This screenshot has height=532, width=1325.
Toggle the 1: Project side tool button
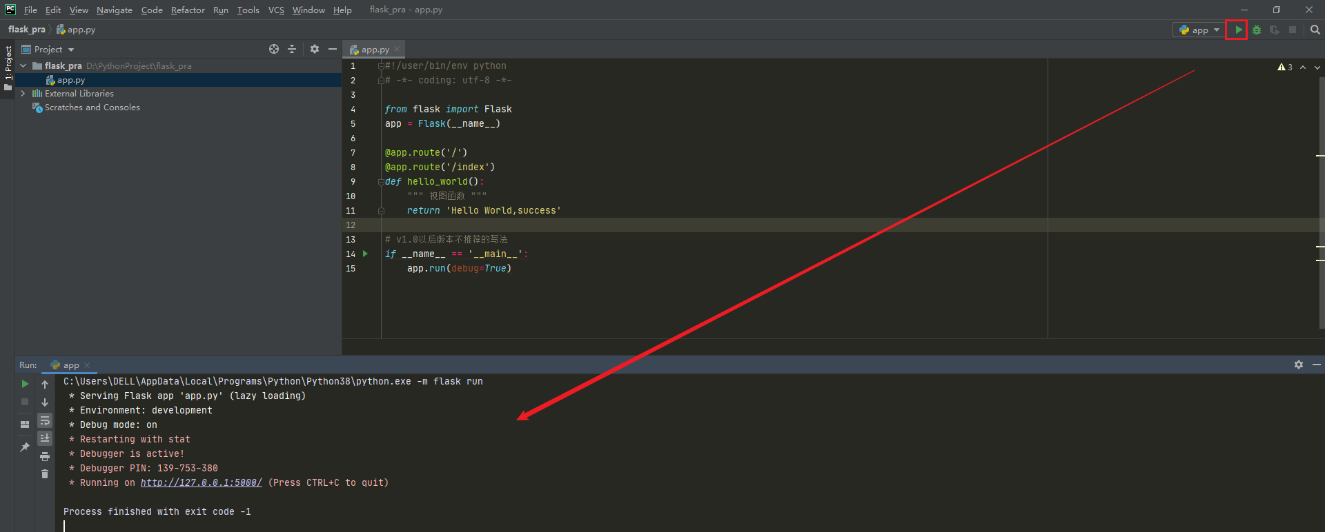pos(8,69)
